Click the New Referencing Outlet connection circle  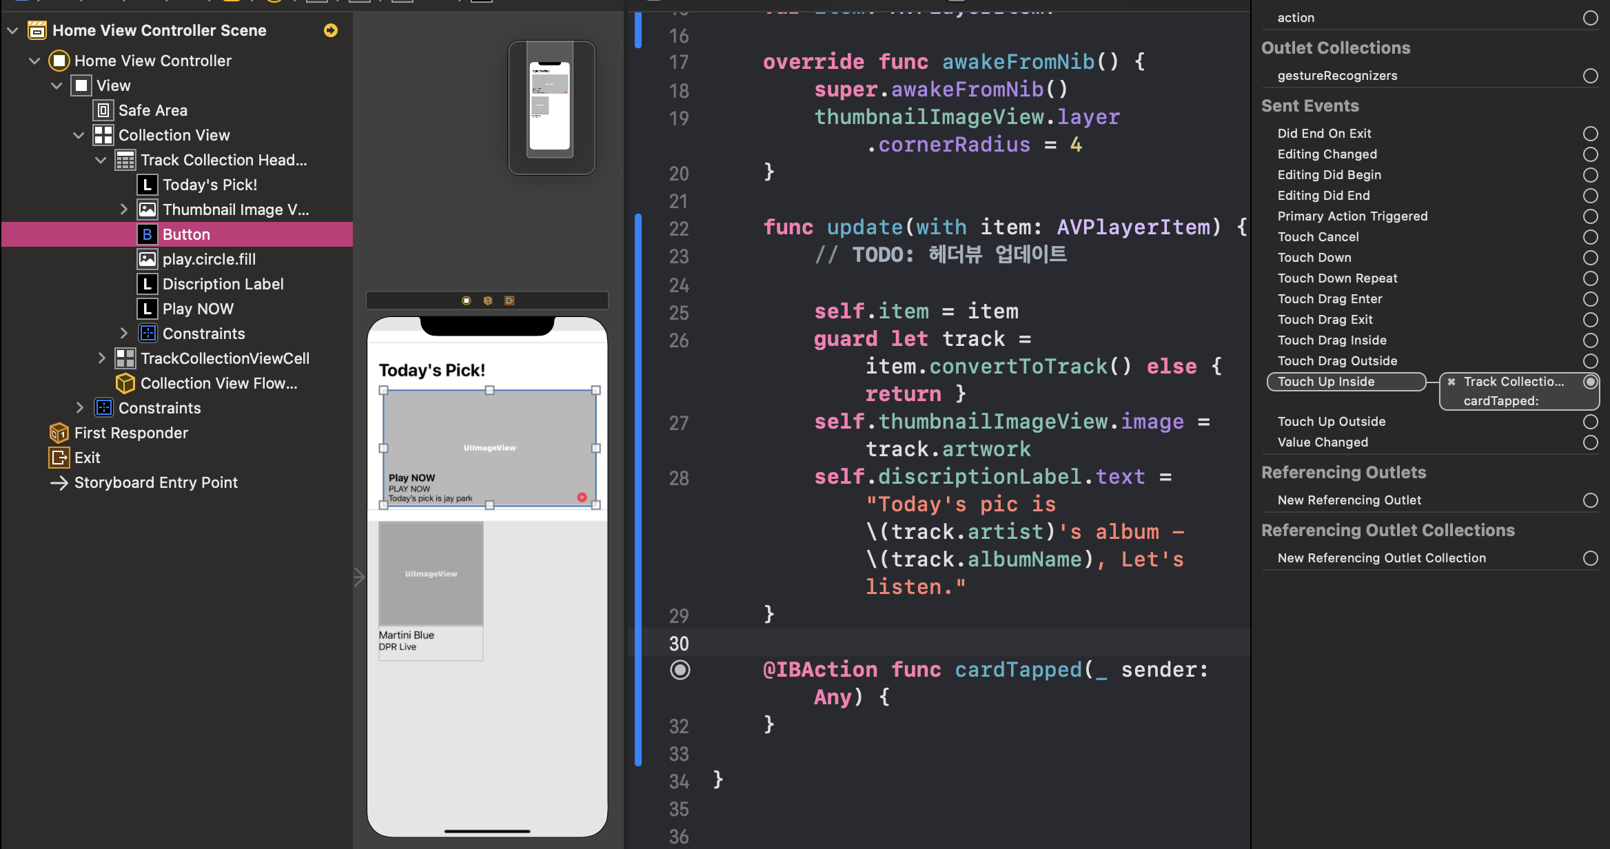(1590, 500)
